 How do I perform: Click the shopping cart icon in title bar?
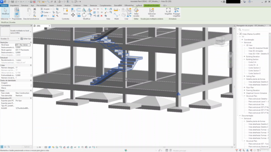pos(244,2)
